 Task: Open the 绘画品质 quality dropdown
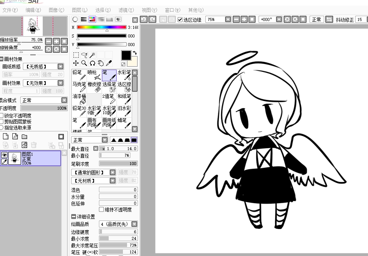134,224
